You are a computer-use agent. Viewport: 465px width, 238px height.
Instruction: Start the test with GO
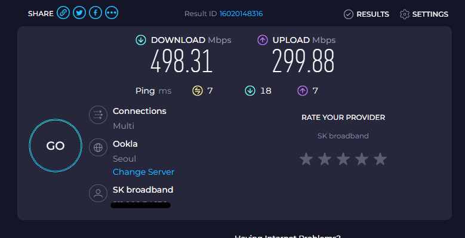[x=56, y=146]
